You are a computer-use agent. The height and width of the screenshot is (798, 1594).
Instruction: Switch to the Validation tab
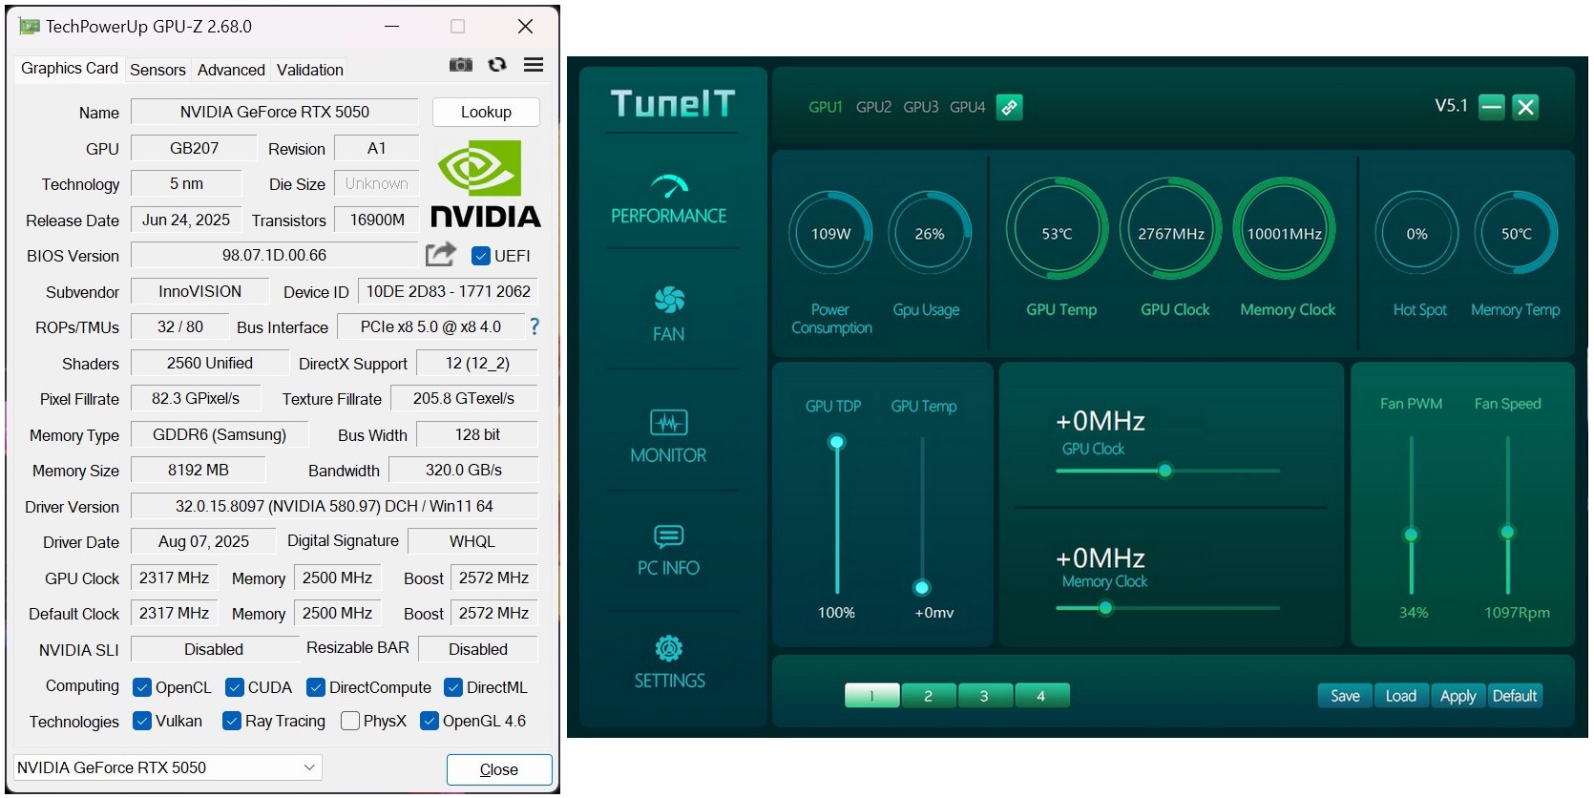pos(310,70)
